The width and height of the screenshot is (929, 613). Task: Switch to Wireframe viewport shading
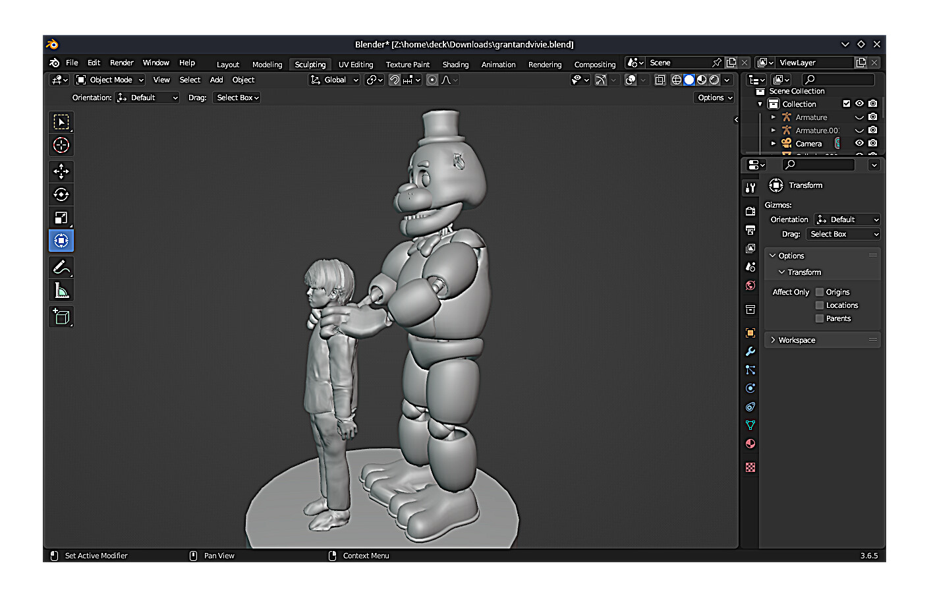[x=677, y=80]
